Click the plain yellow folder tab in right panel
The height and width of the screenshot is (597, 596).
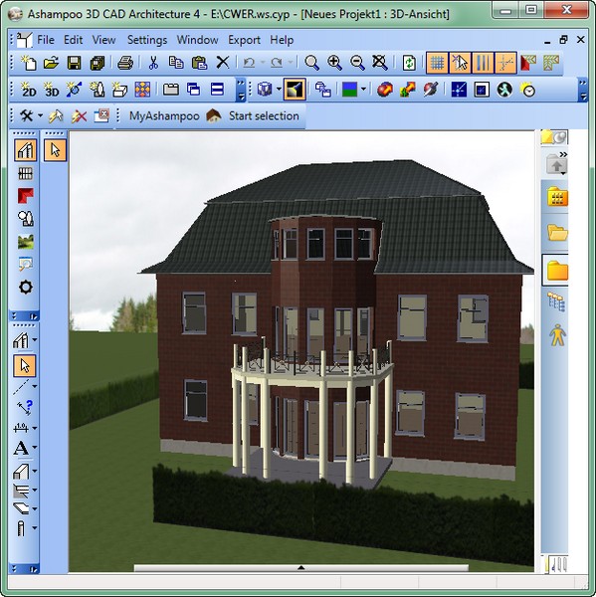[x=557, y=271]
